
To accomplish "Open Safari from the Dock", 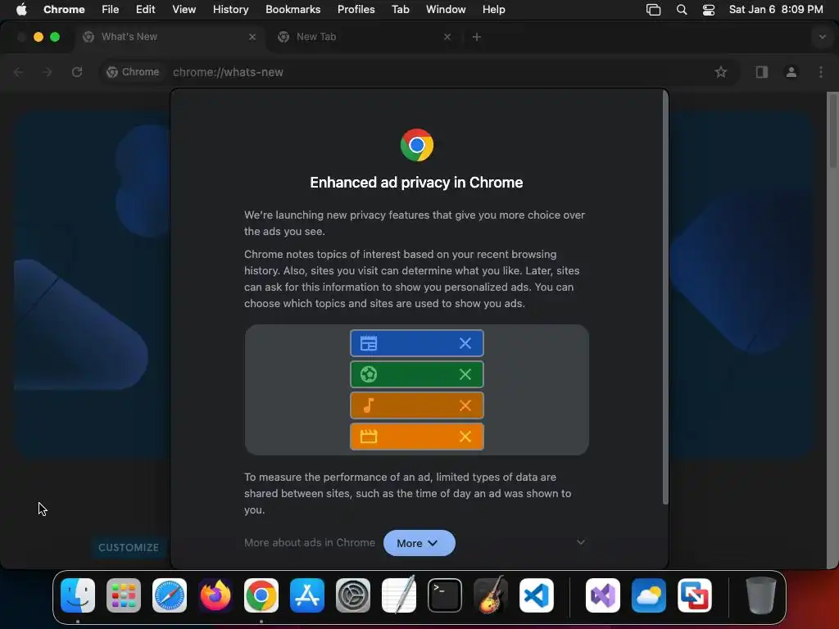I will point(170,595).
